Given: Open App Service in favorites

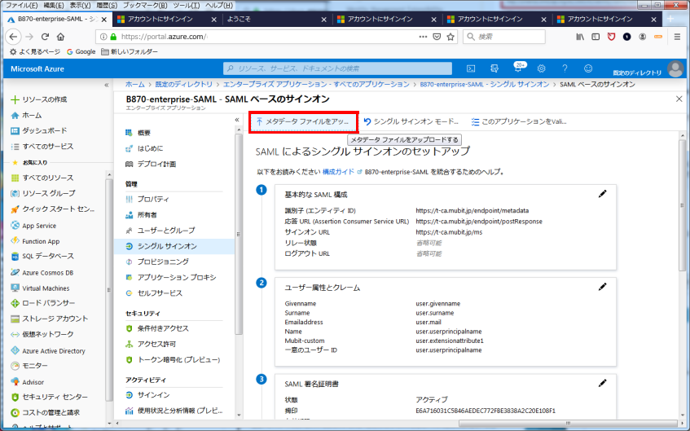Looking at the screenshot, I should 33,226.
